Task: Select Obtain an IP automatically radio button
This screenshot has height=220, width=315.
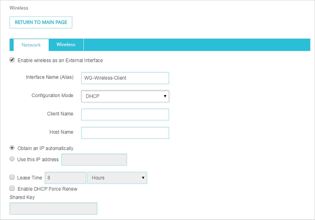Action: pos(12,148)
